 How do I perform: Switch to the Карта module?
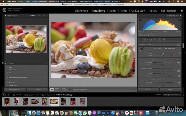113,11
